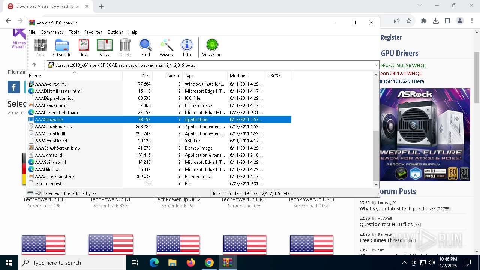Launch the Wizard toolbar icon
The height and width of the screenshot is (270, 480).
166,48
